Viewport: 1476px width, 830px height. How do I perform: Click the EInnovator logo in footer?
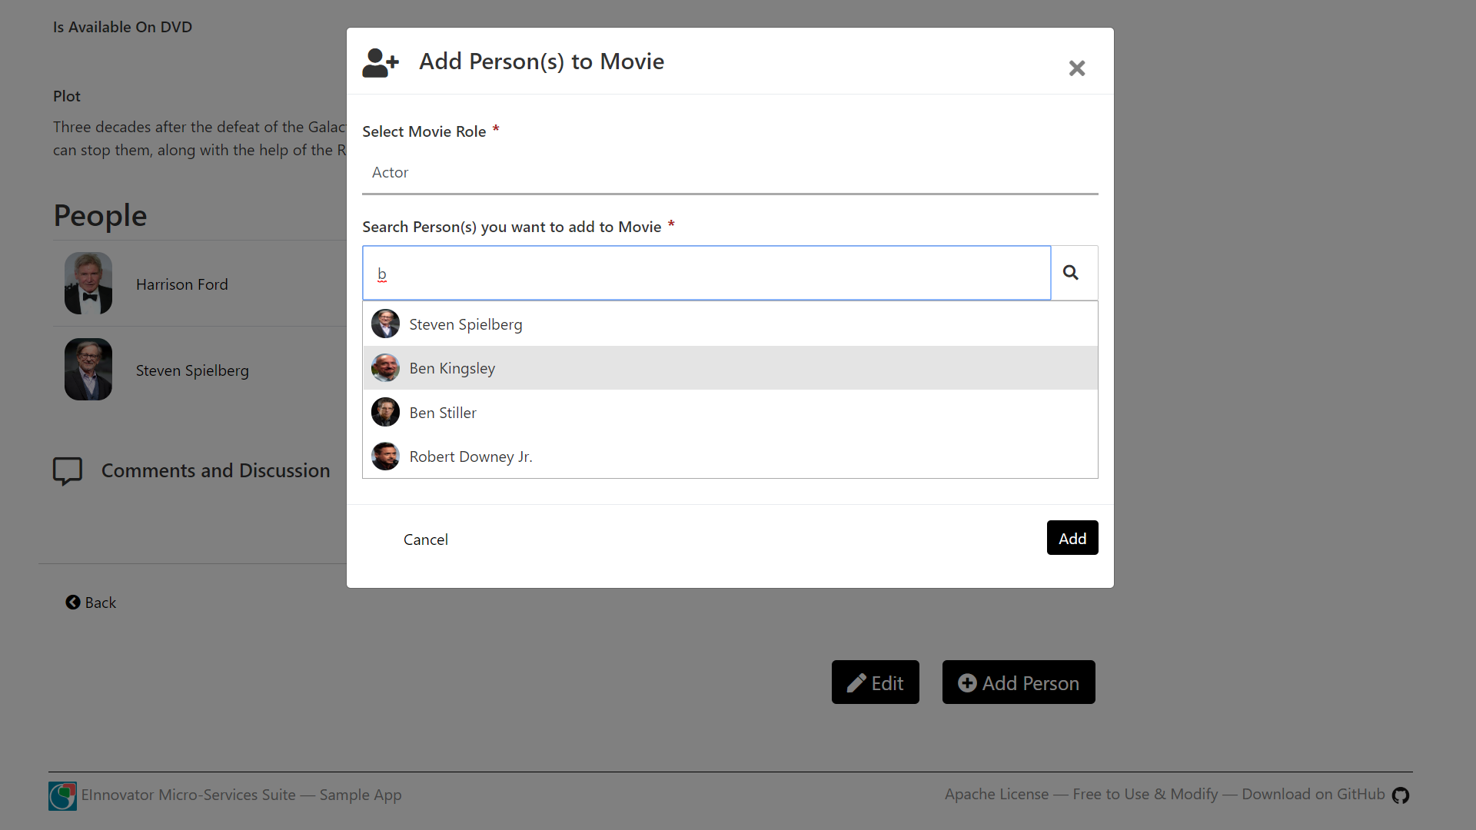62,796
